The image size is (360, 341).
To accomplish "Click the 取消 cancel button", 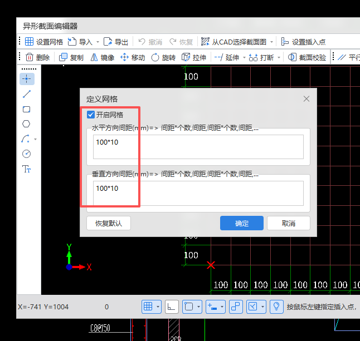I will coord(289,223).
